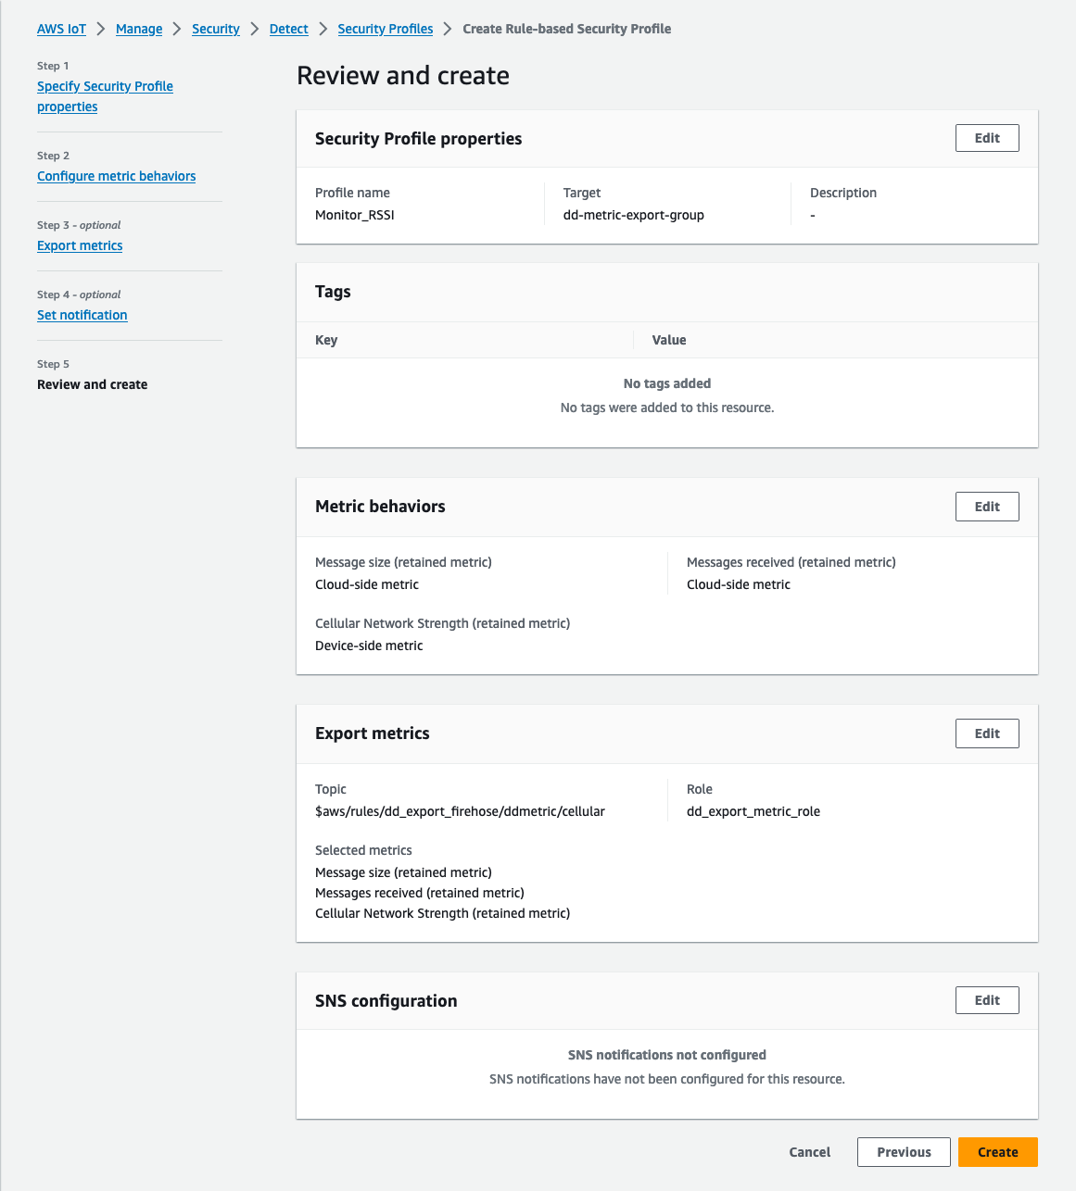Go to AWS IoT breadcrumb link
The width and height of the screenshot is (1076, 1191).
(x=61, y=29)
